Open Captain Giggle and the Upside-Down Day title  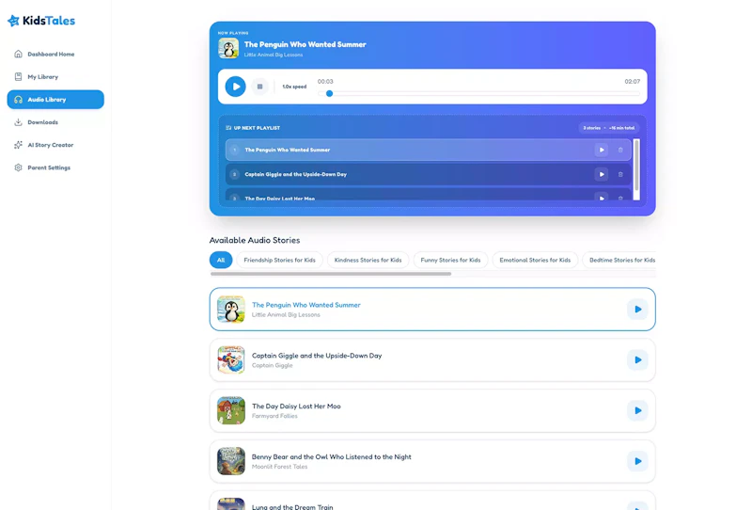pos(317,356)
